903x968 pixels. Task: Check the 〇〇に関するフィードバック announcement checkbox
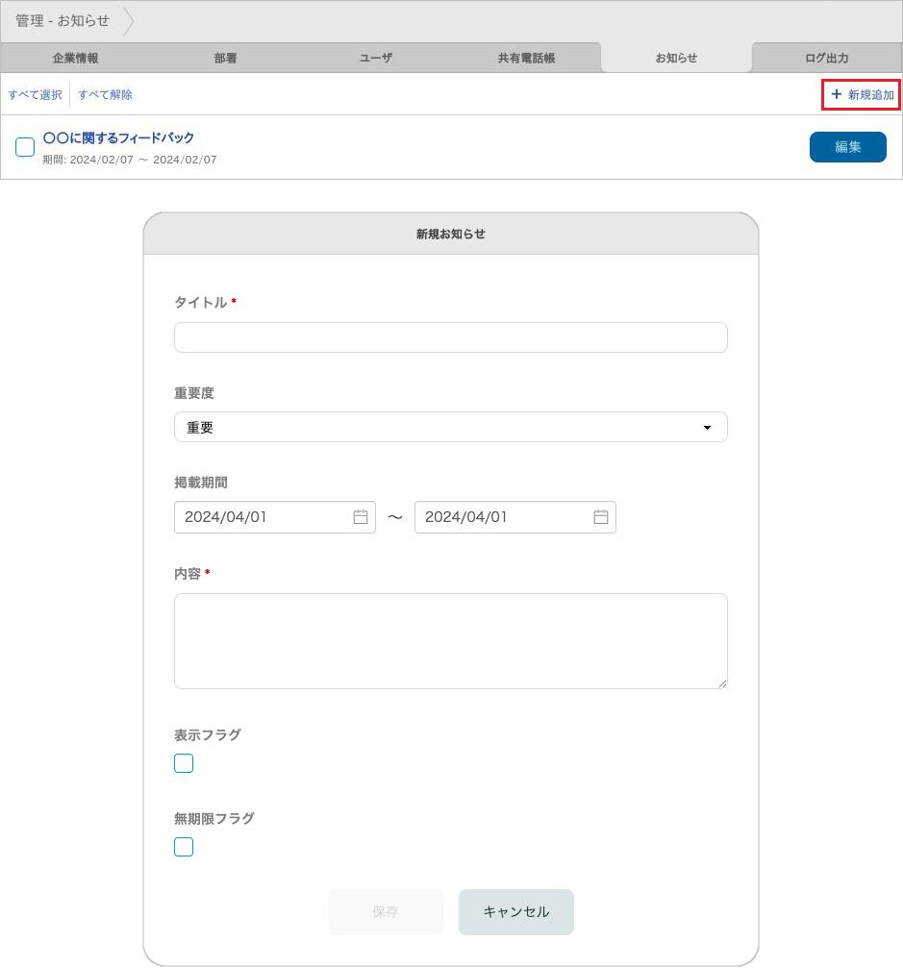click(x=25, y=147)
